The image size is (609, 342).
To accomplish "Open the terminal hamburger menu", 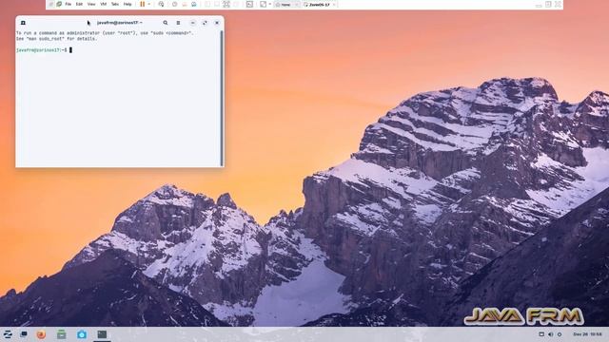I will click(x=178, y=23).
